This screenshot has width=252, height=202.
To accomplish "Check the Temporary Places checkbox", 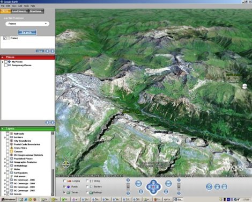I will click(x=6, y=66).
